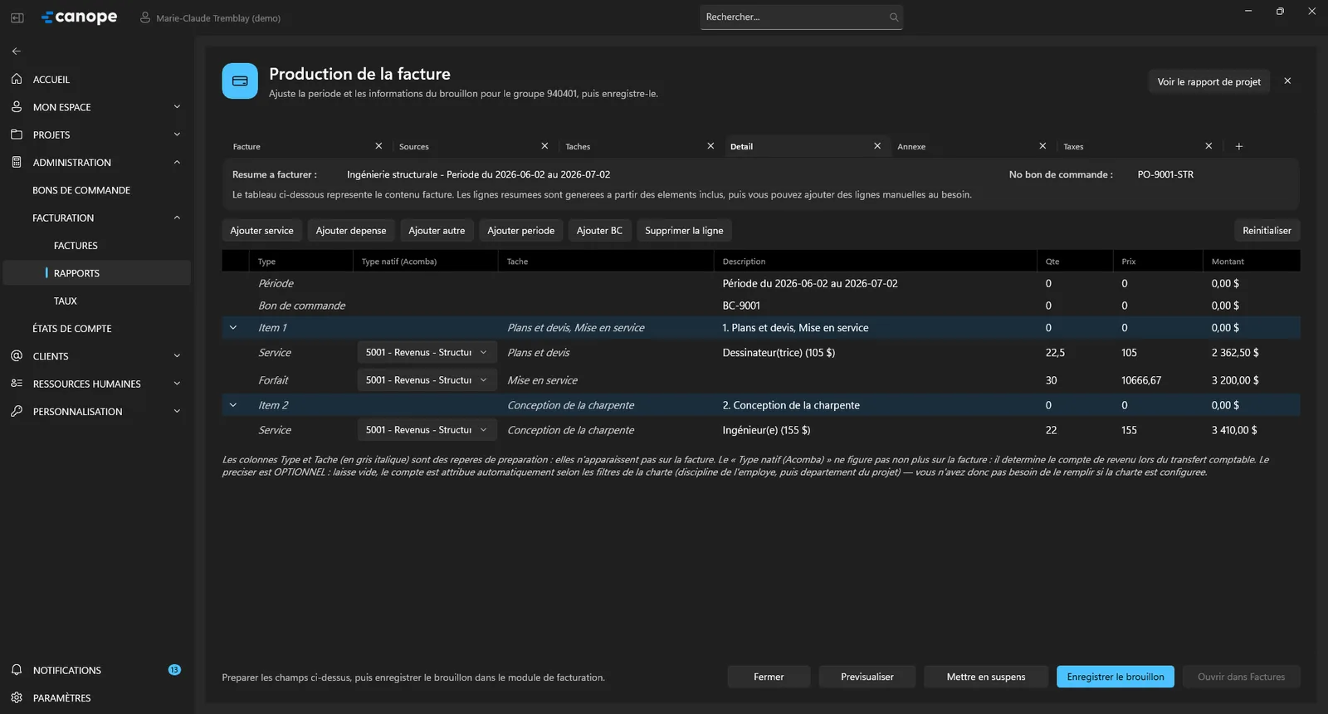Expand the MON ESPACE chevron
1328x714 pixels.
click(x=177, y=107)
